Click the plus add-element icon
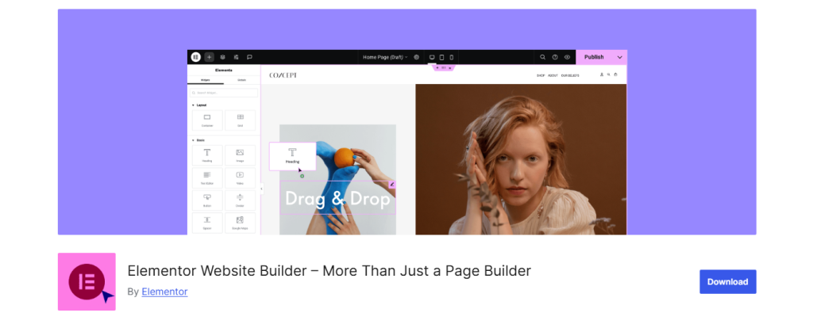813x328 pixels. point(209,57)
